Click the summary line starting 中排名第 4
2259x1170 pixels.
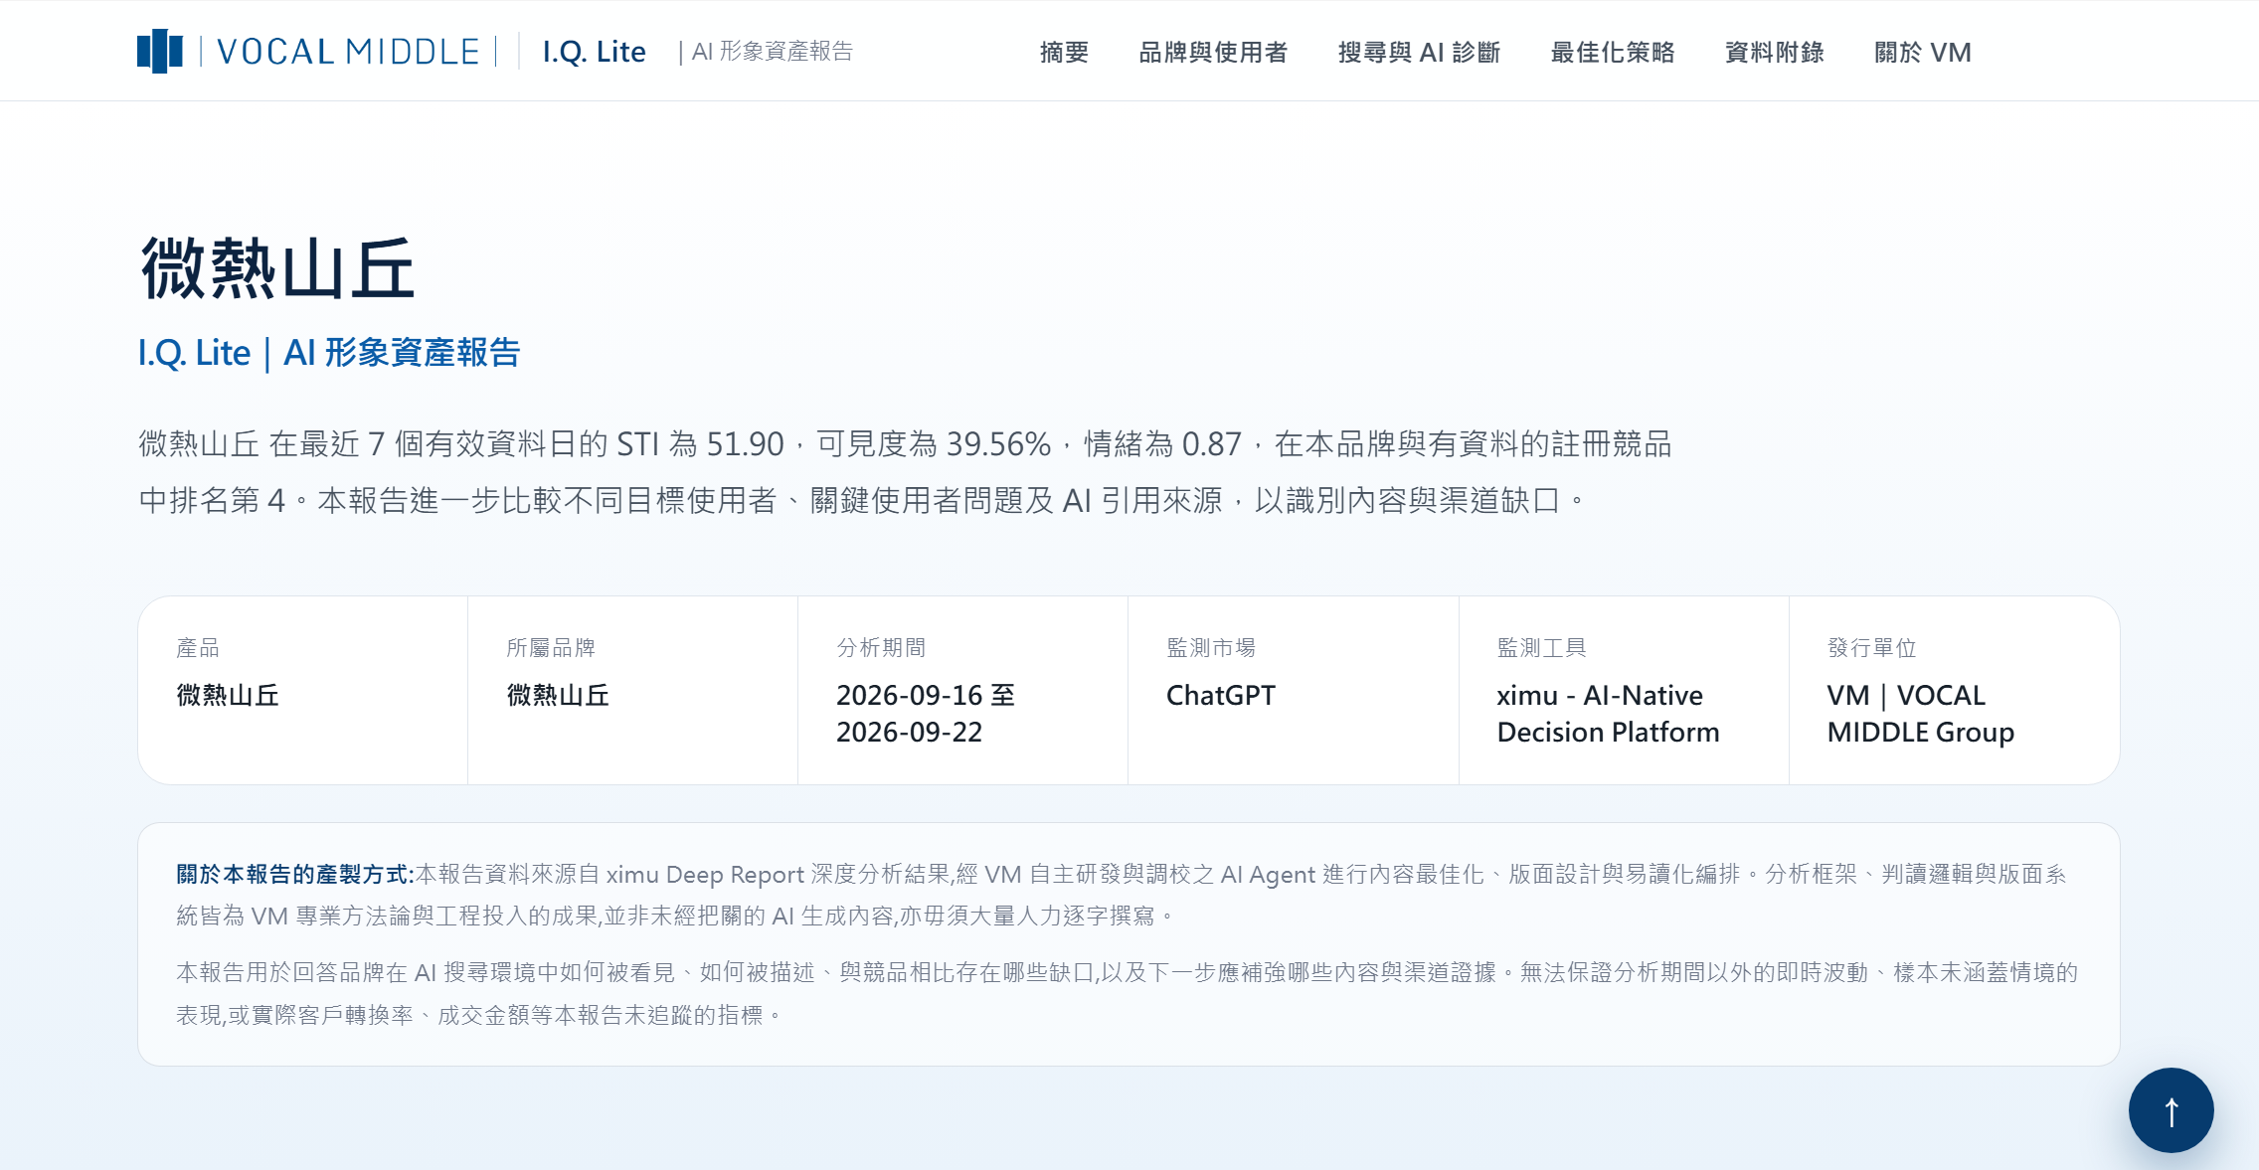863,500
